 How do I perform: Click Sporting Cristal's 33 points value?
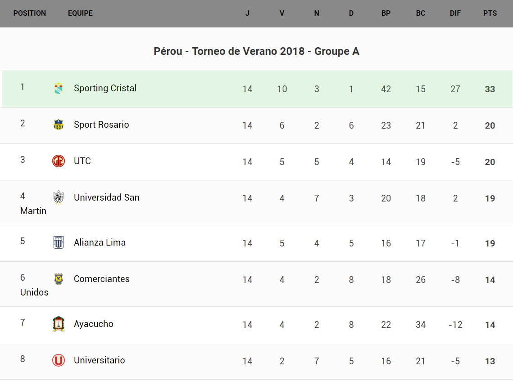490,89
